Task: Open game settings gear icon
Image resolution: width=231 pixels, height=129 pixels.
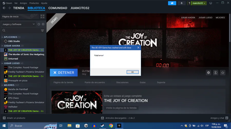Action: point(208,73)
